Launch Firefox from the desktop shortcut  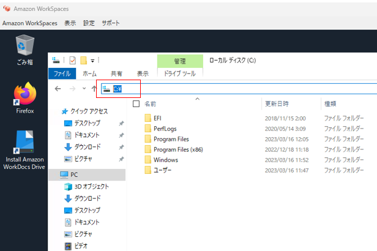[x=24, y=97]
